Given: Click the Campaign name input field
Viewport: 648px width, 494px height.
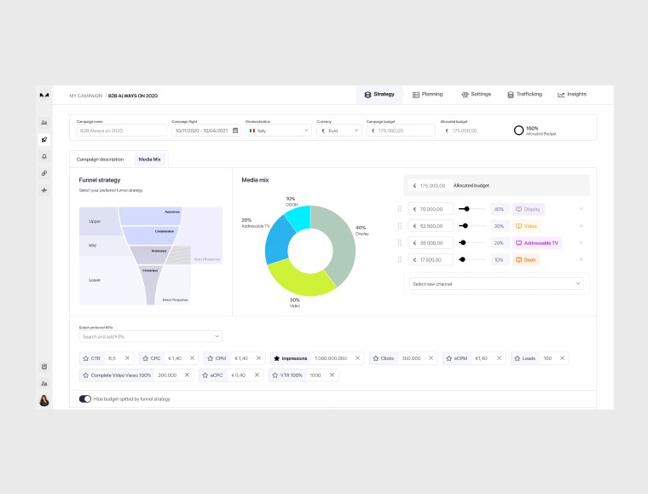Looking at the screenshot, I should (121, 131).
